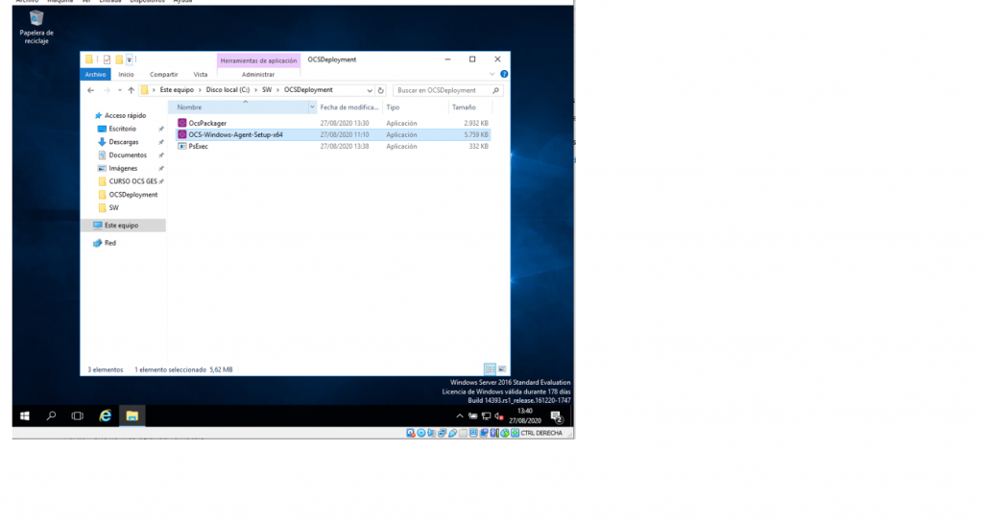Expand the chevron after Disco local (C:)

click(255, 89)
